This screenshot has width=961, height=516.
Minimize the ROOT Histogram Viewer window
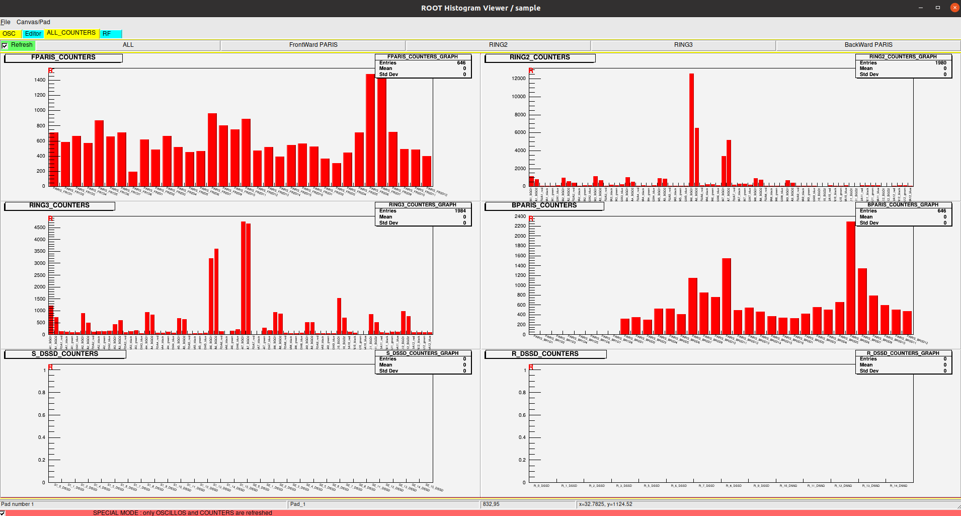[x=921, y=8]
